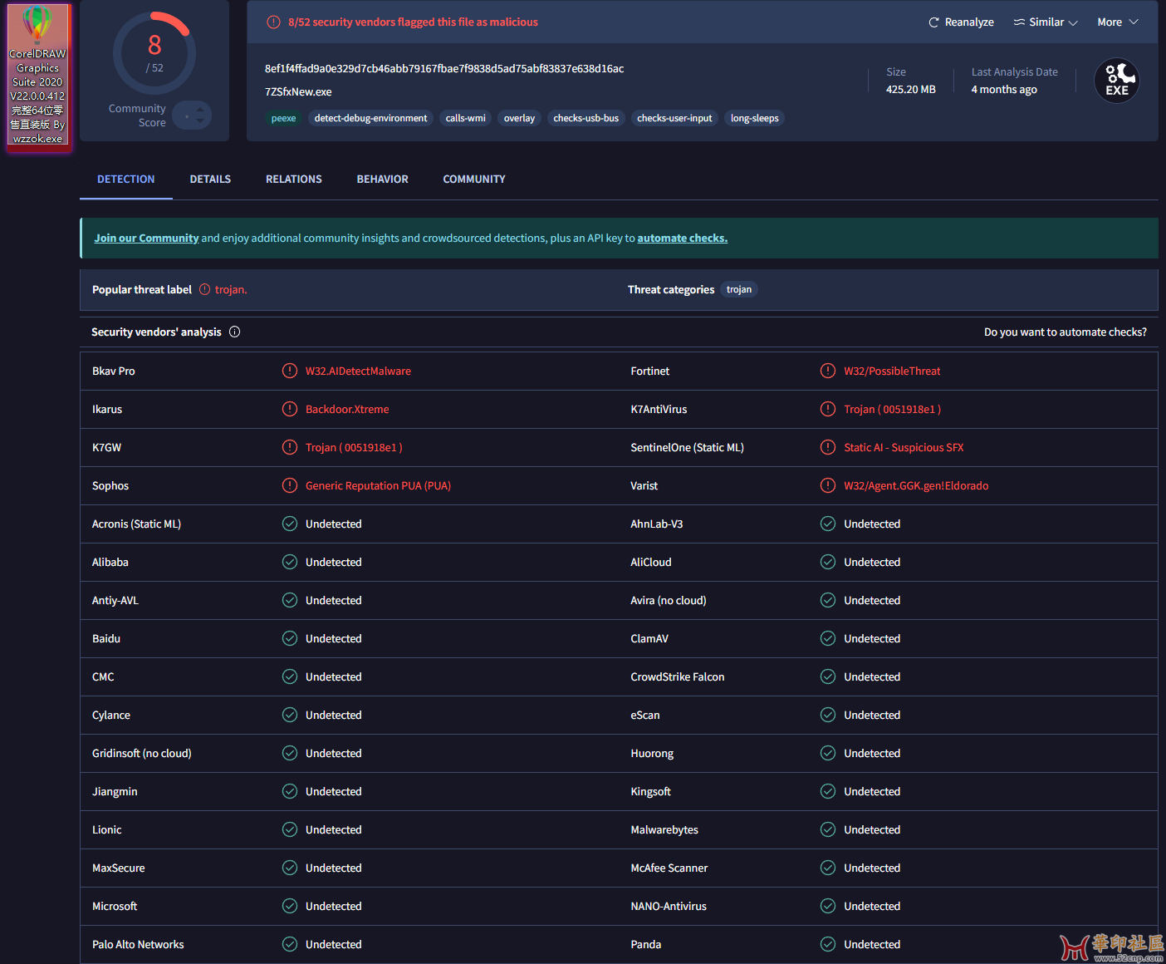Click the Baidu undetected check icon
This screenshot has width=1166, height=964.
pos(290,638)
